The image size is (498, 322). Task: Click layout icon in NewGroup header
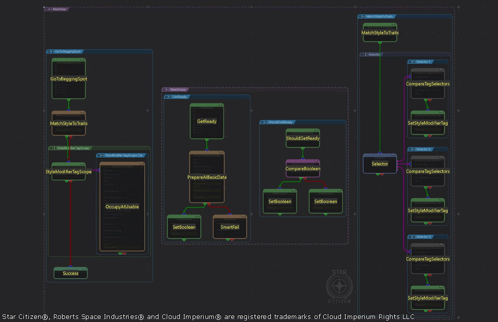[x=168, y=90]
